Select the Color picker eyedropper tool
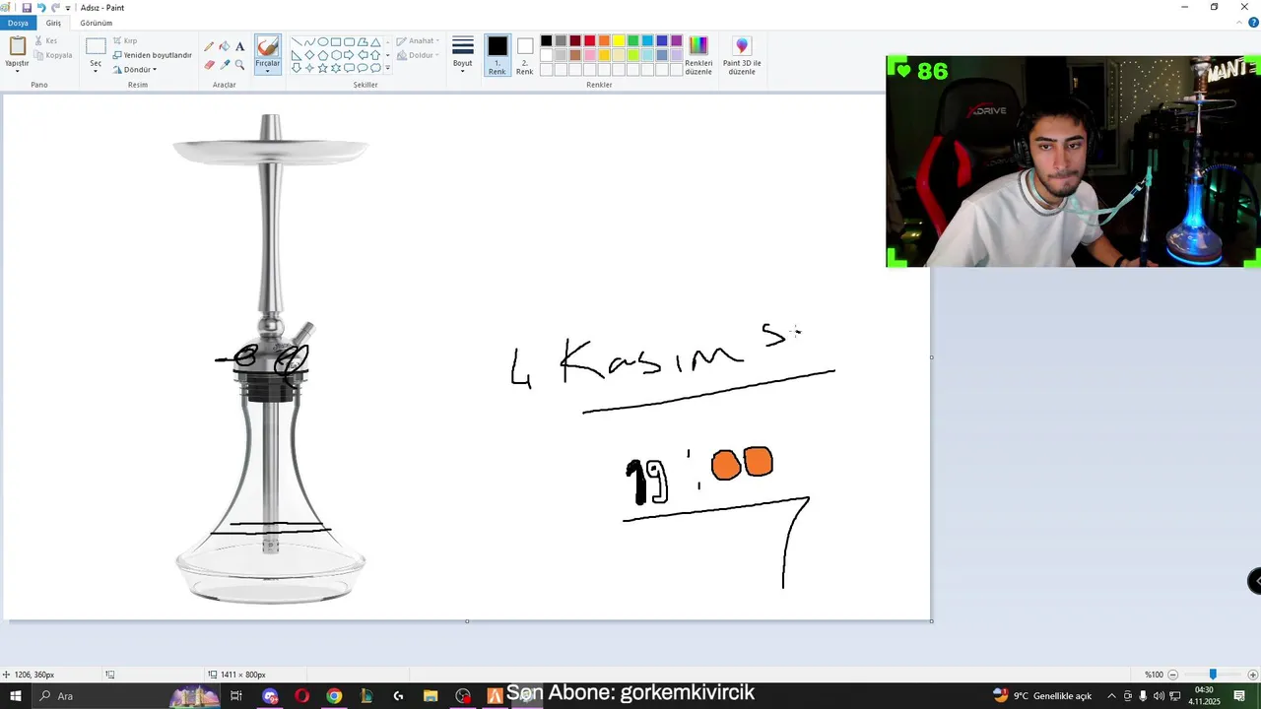Viewport: 1261px width, 709px height. [225, 65]
